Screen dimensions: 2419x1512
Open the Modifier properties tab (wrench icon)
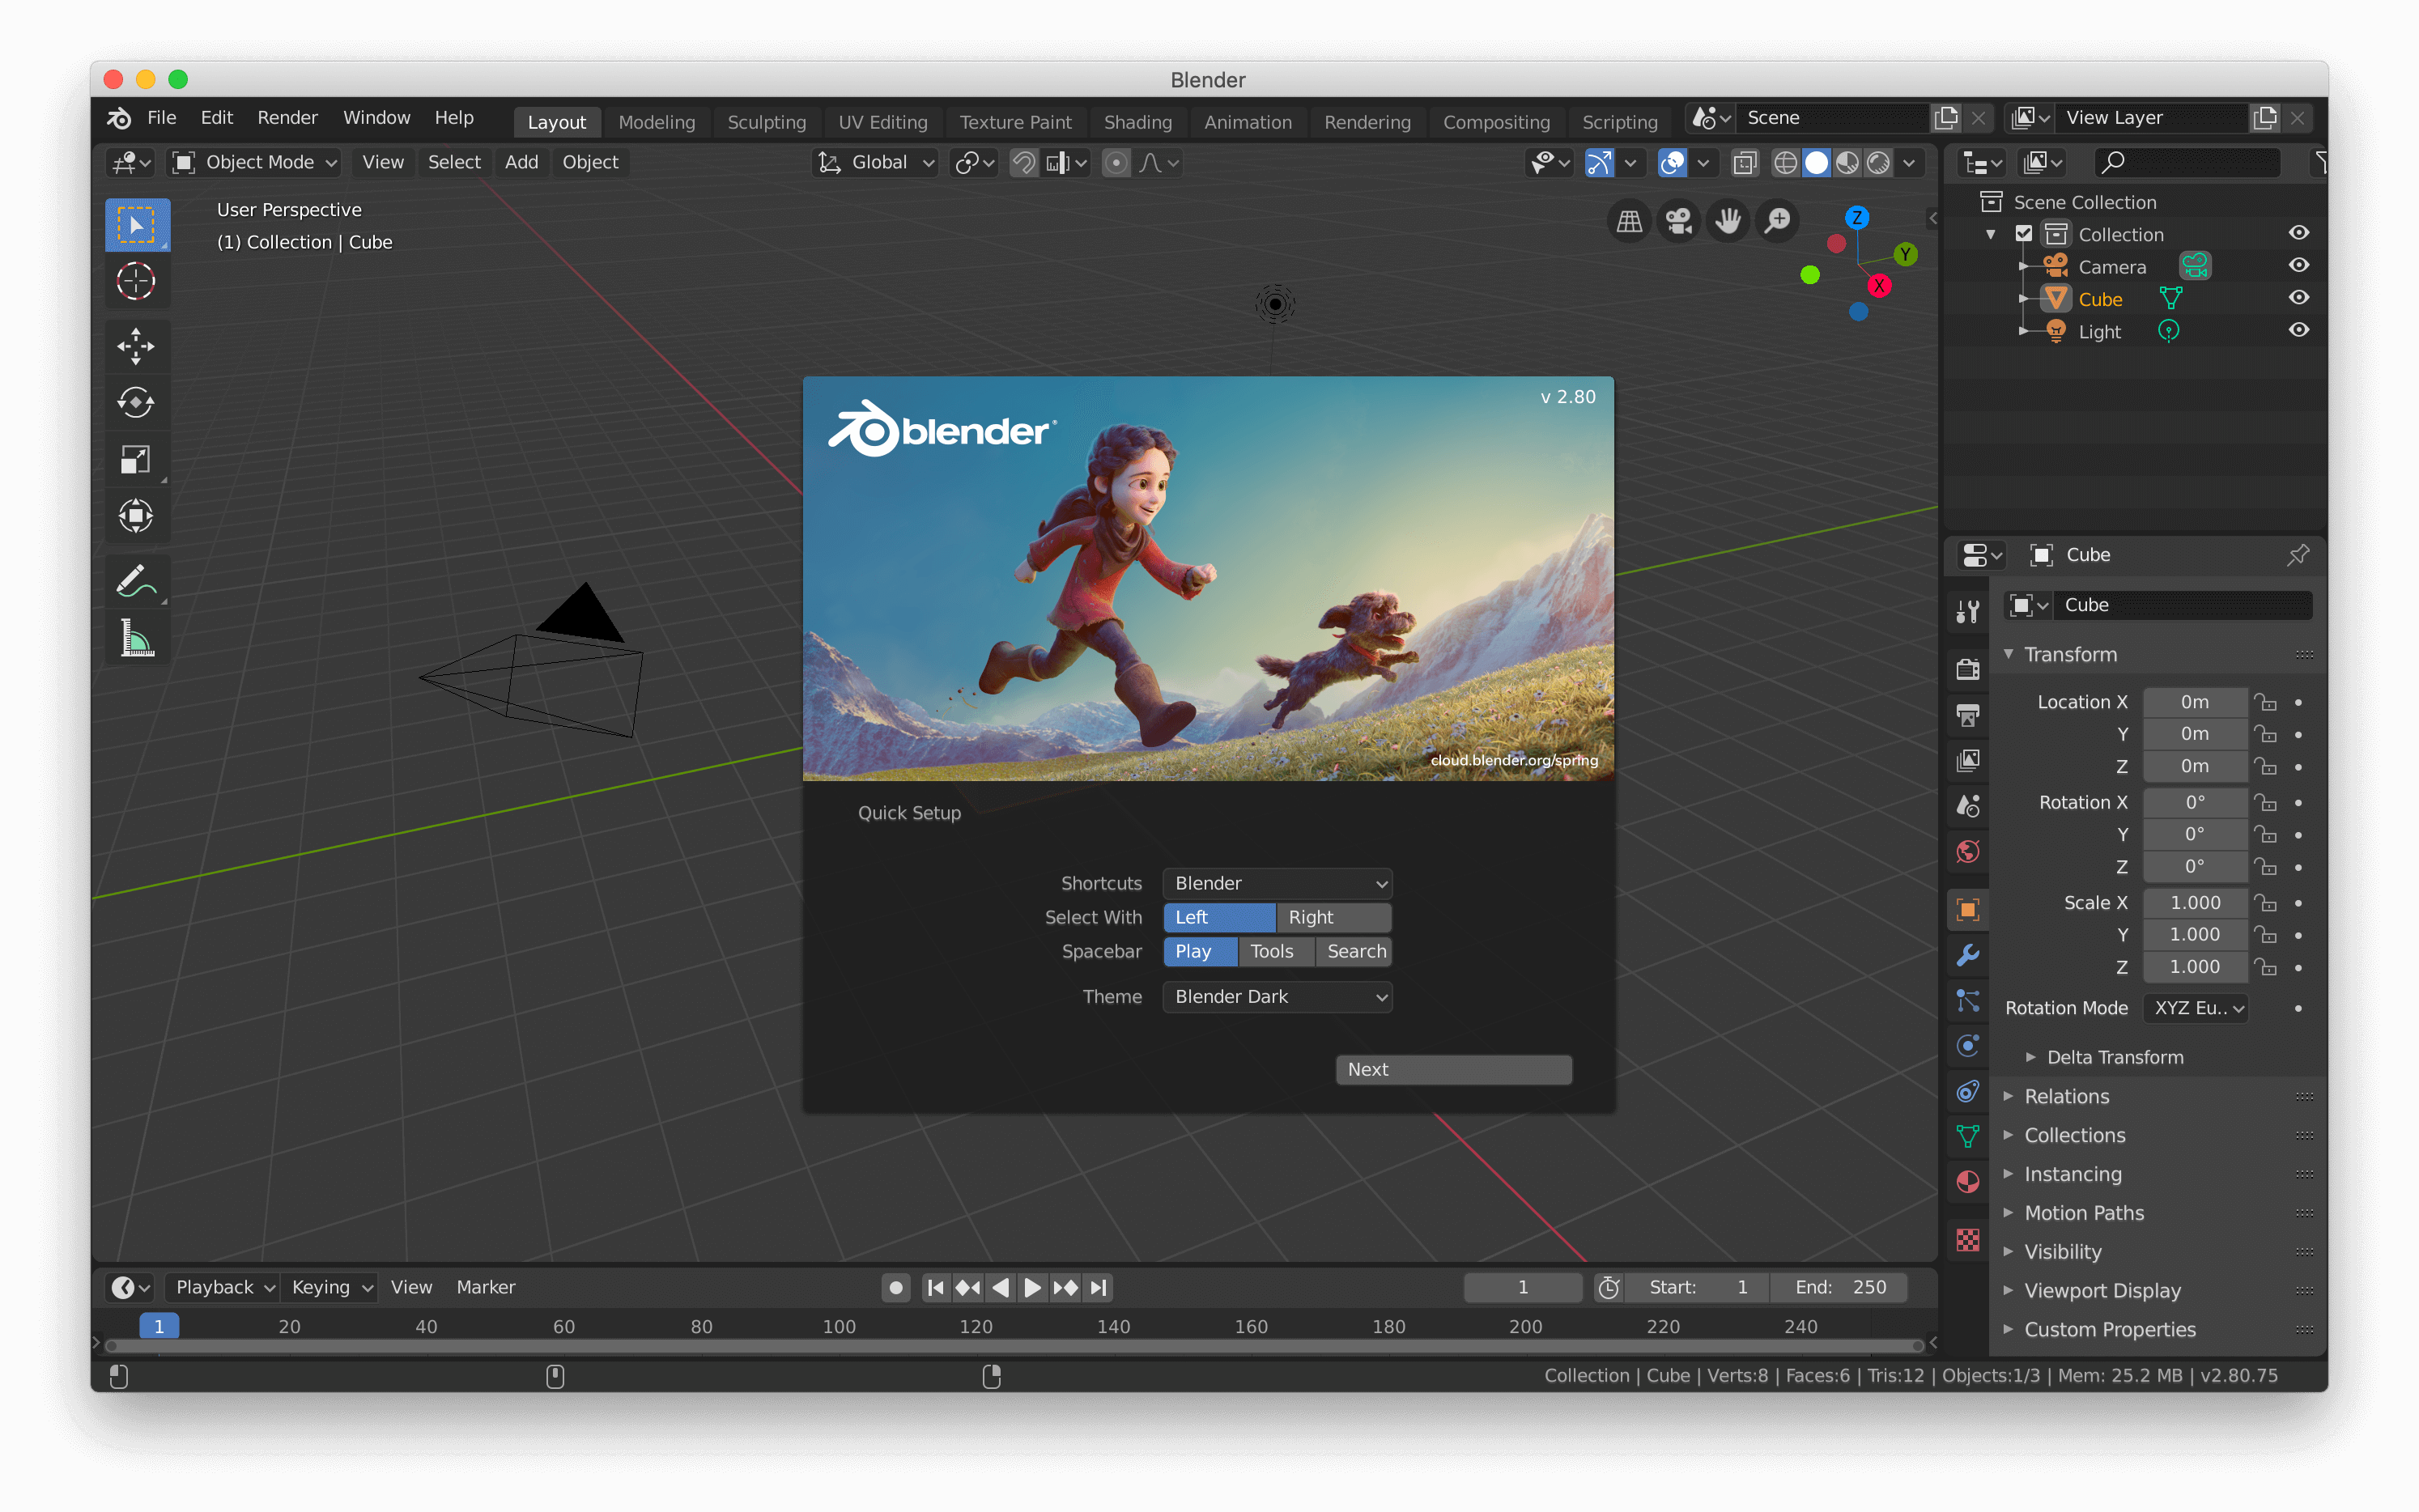point(1967,956)
